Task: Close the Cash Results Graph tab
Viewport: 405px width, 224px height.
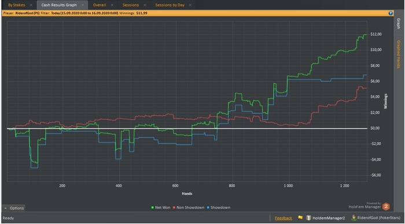Action: pos(83,5)
